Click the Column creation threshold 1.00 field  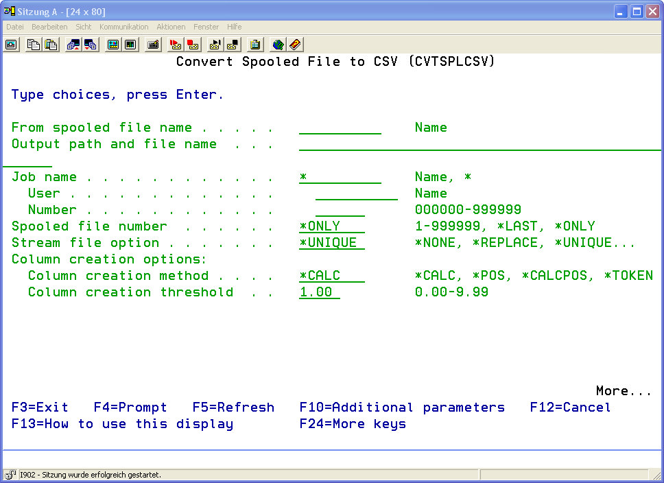(x=320, y=293)
